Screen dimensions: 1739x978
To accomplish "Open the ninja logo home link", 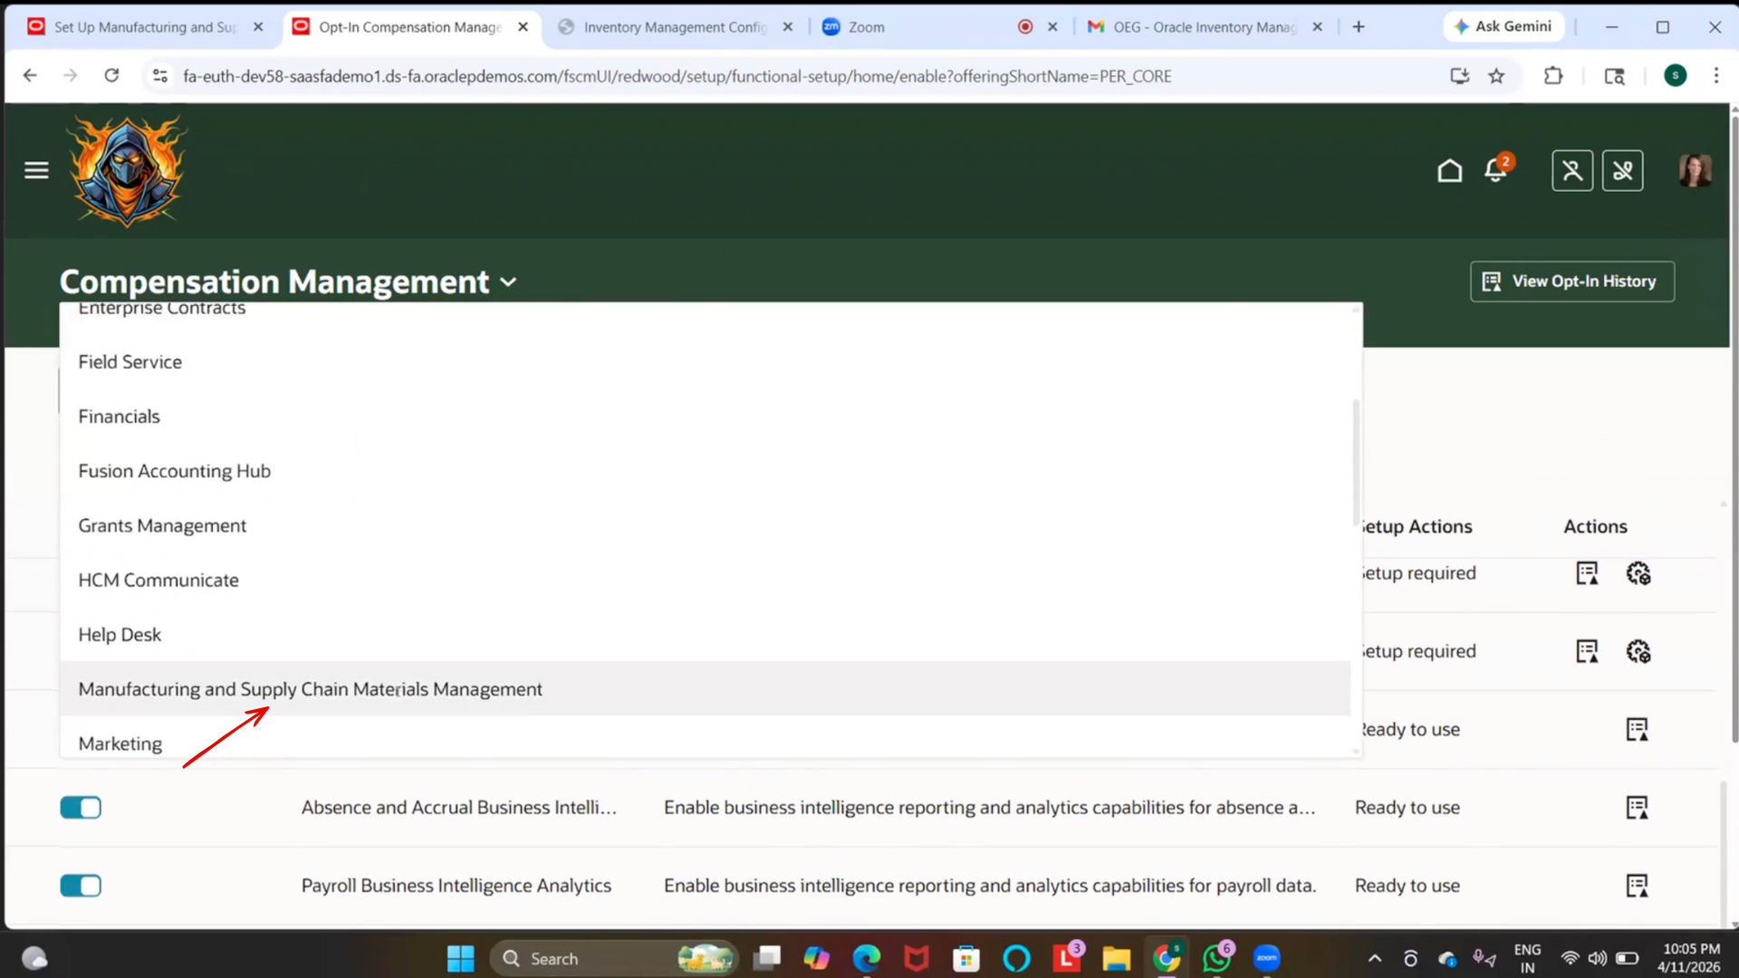I will click(127, 170).
